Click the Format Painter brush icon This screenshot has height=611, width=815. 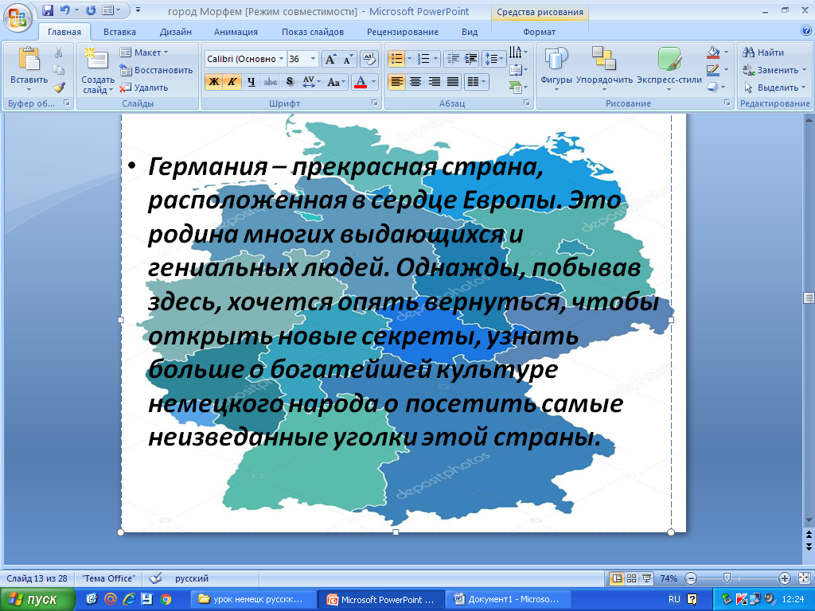[x=58, y=87]
